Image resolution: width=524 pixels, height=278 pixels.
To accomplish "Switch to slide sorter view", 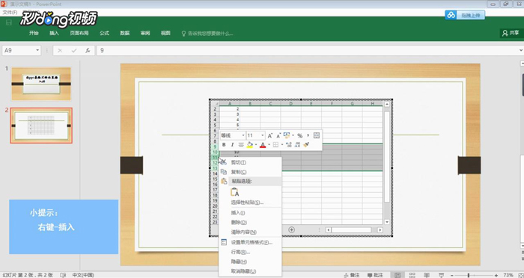I will coord(412,275).
